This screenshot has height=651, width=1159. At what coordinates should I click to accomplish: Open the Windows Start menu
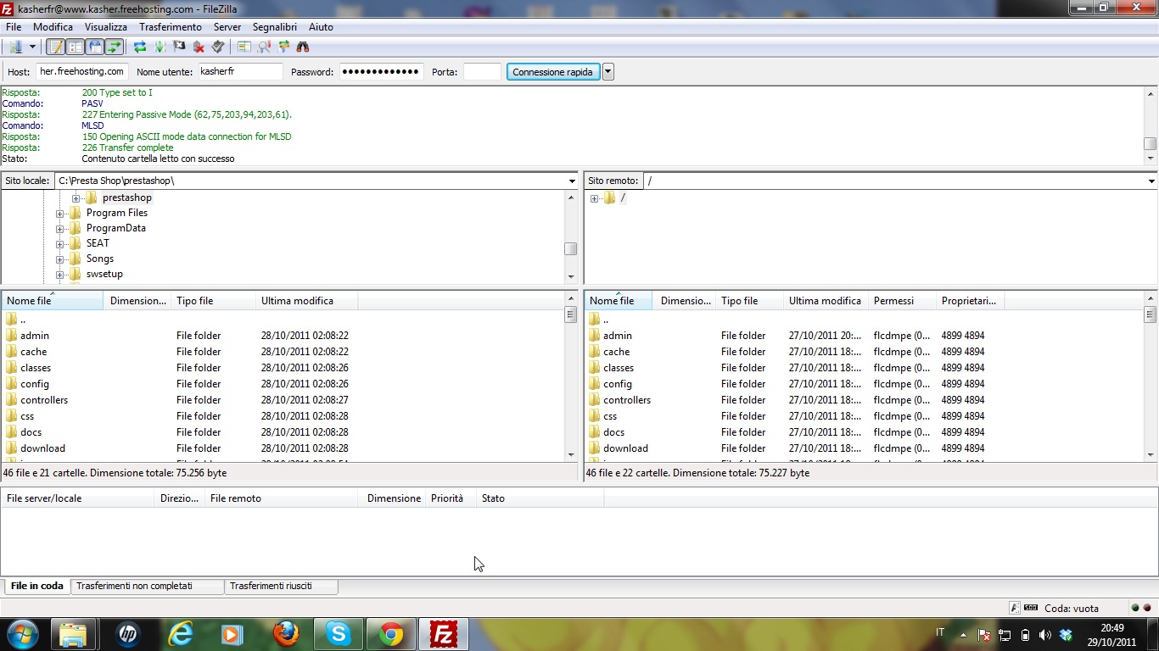[x=23, y=634]
